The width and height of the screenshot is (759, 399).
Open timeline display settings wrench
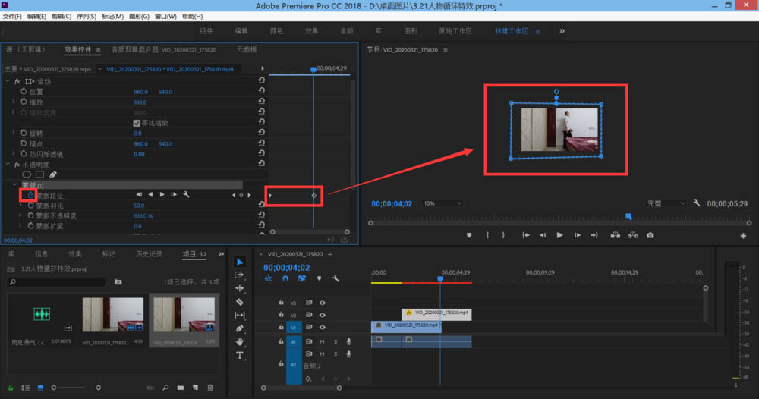pyautogui.click(x=335, y=278)
